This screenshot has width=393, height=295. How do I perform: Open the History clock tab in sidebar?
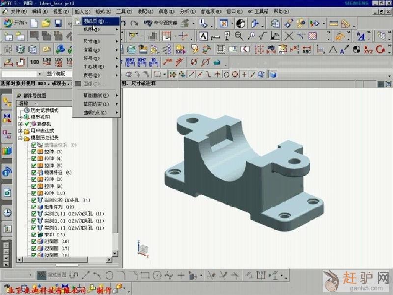point(7,212)
